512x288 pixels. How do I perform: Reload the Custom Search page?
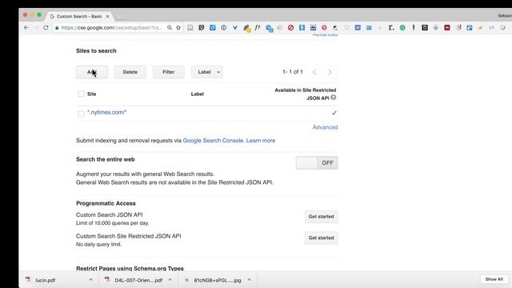46,28
